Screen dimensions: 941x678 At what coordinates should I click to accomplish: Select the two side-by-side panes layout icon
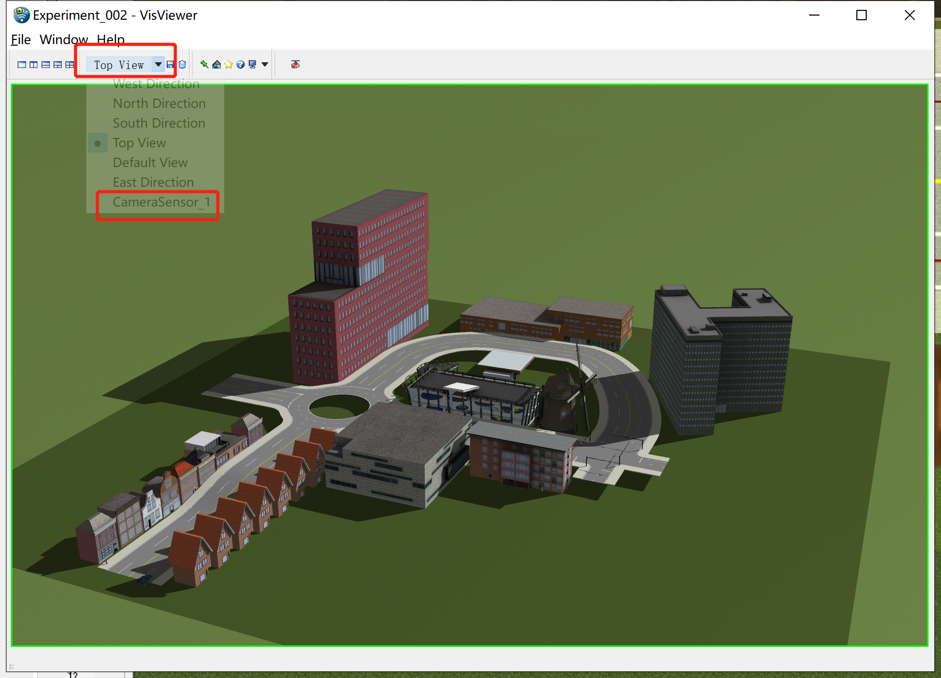click(x=33, y=64)
